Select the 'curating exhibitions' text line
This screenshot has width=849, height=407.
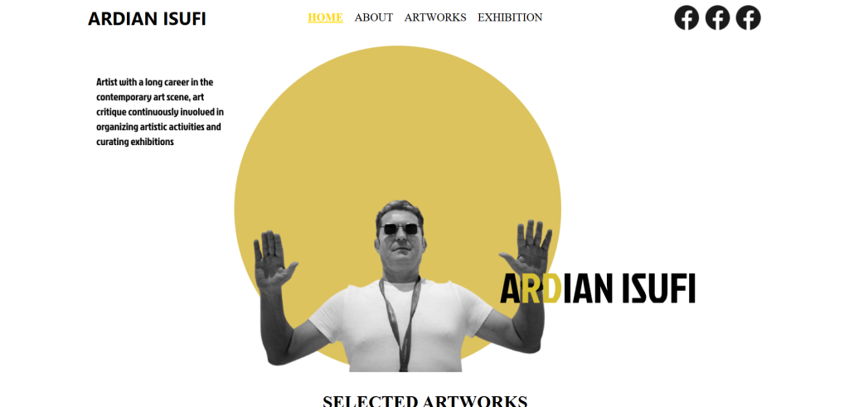pyautogui.click(x=135, y=142)
